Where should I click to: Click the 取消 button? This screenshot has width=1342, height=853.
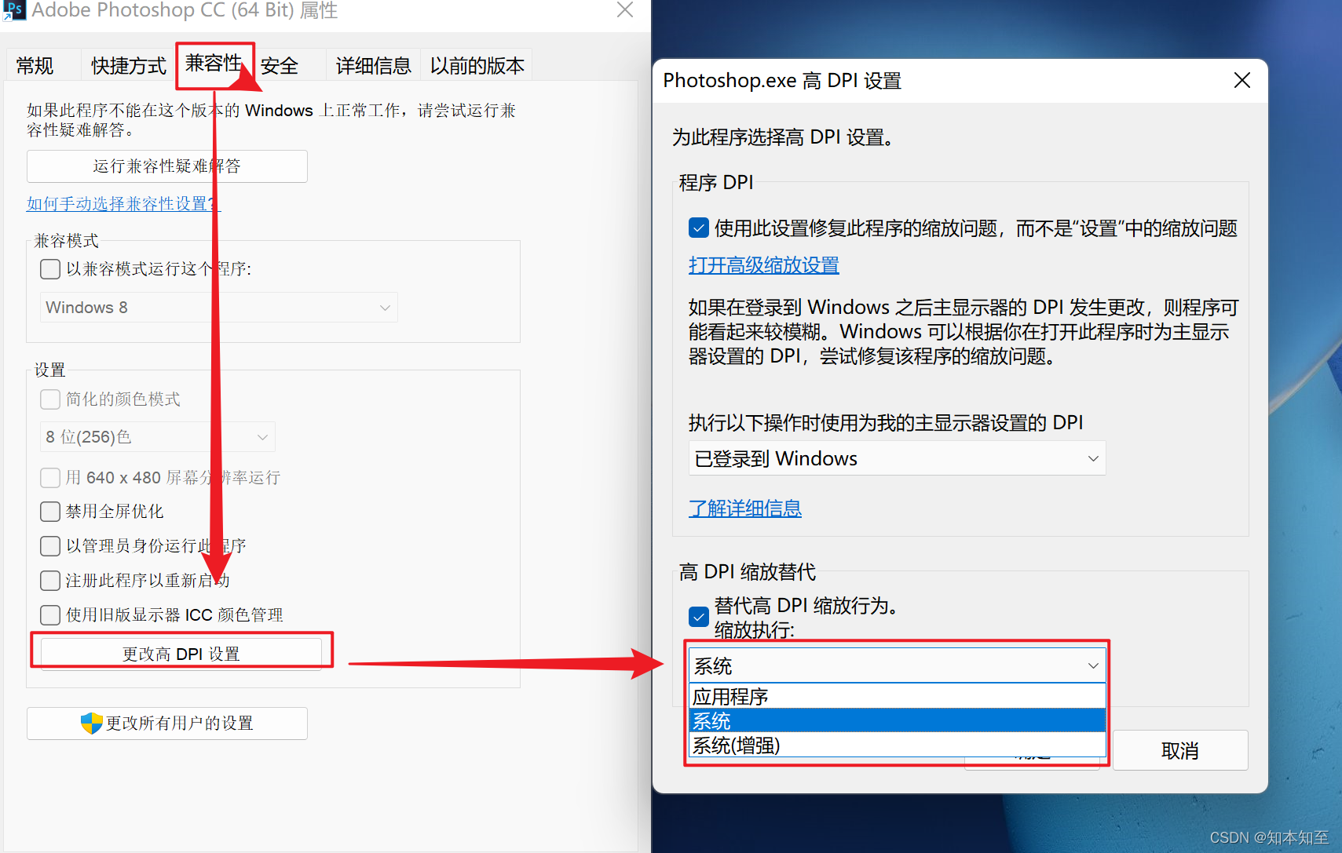[1180, 751]
